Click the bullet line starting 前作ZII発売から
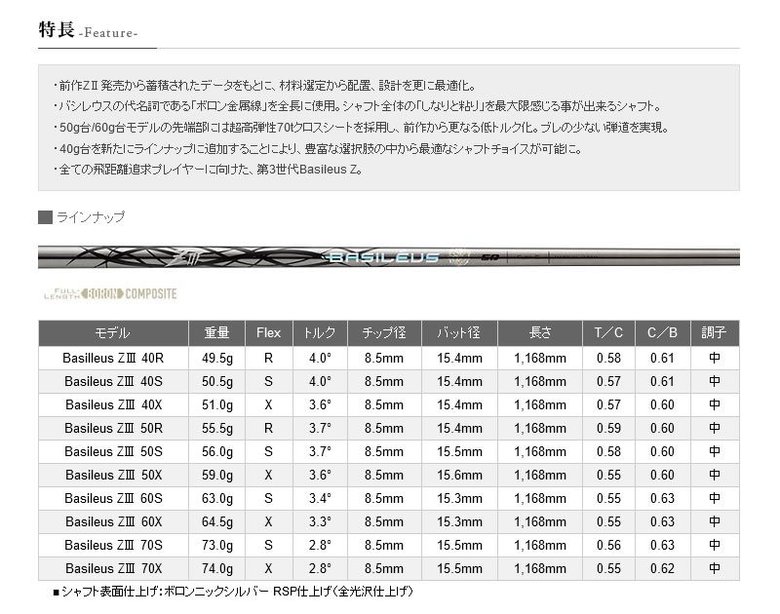This screenshot has width=780, height=614. (264, 86)
